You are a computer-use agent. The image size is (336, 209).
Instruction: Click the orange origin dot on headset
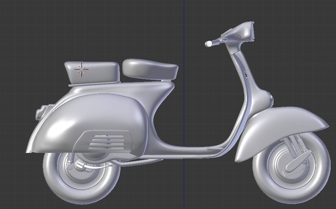[239, 37]
